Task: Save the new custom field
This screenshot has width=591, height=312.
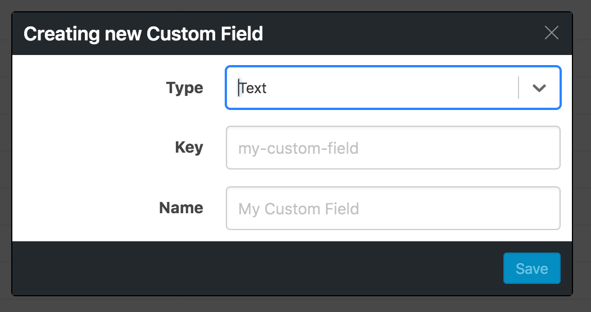Action: click(x=532, y=268)
